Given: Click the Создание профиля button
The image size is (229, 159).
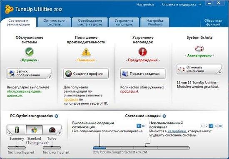Looking at the screenshot, I should [x=86, y=73].
